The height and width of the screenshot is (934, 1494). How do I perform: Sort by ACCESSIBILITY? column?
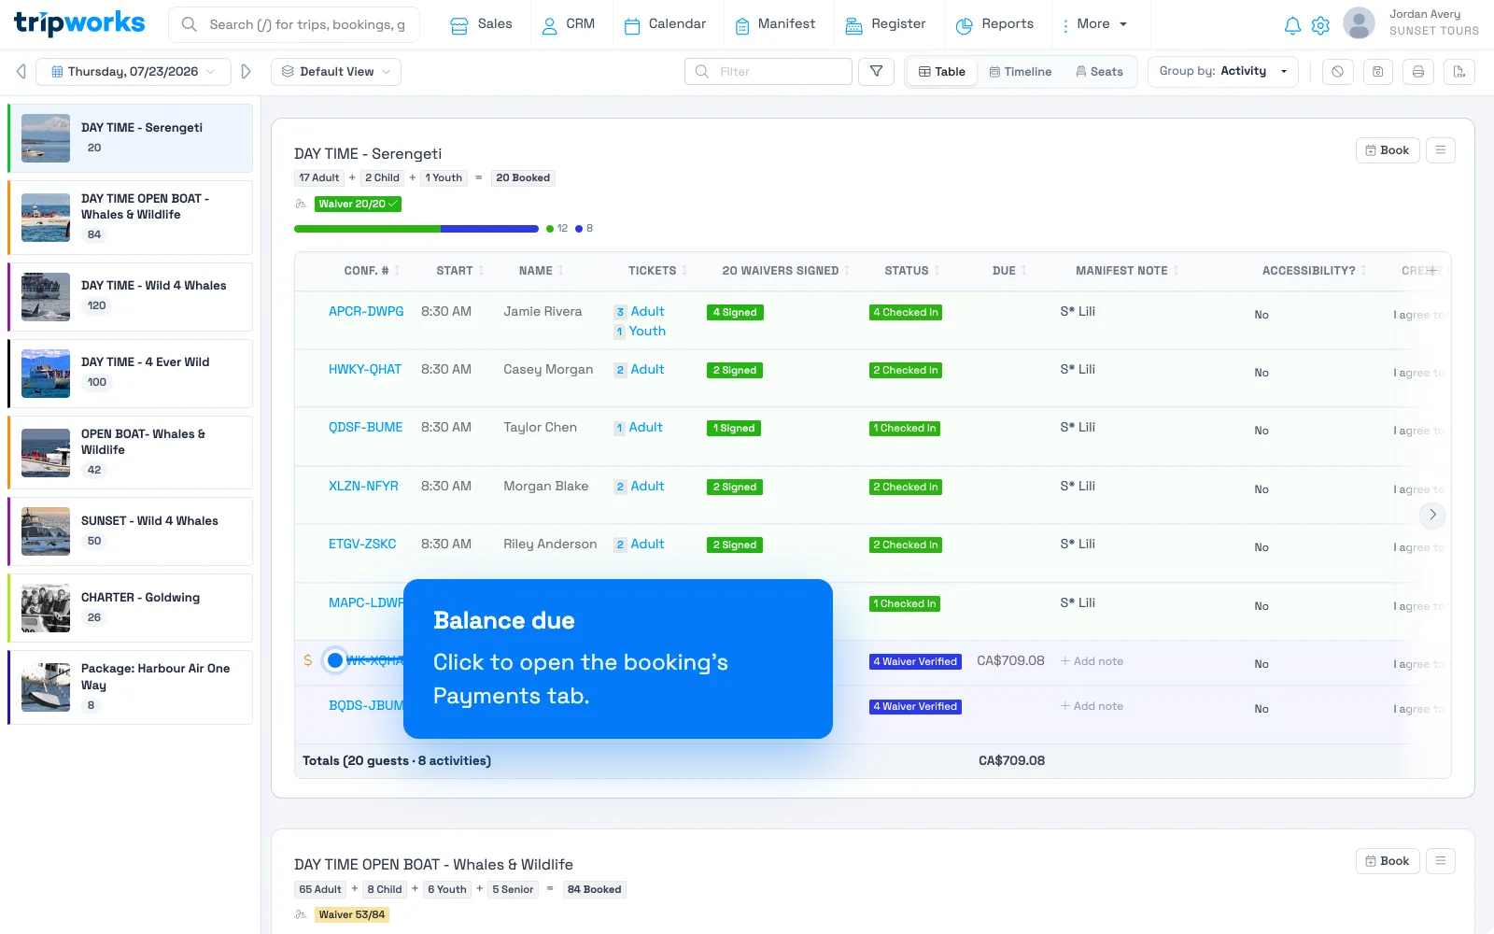(x=1314, y=271)
